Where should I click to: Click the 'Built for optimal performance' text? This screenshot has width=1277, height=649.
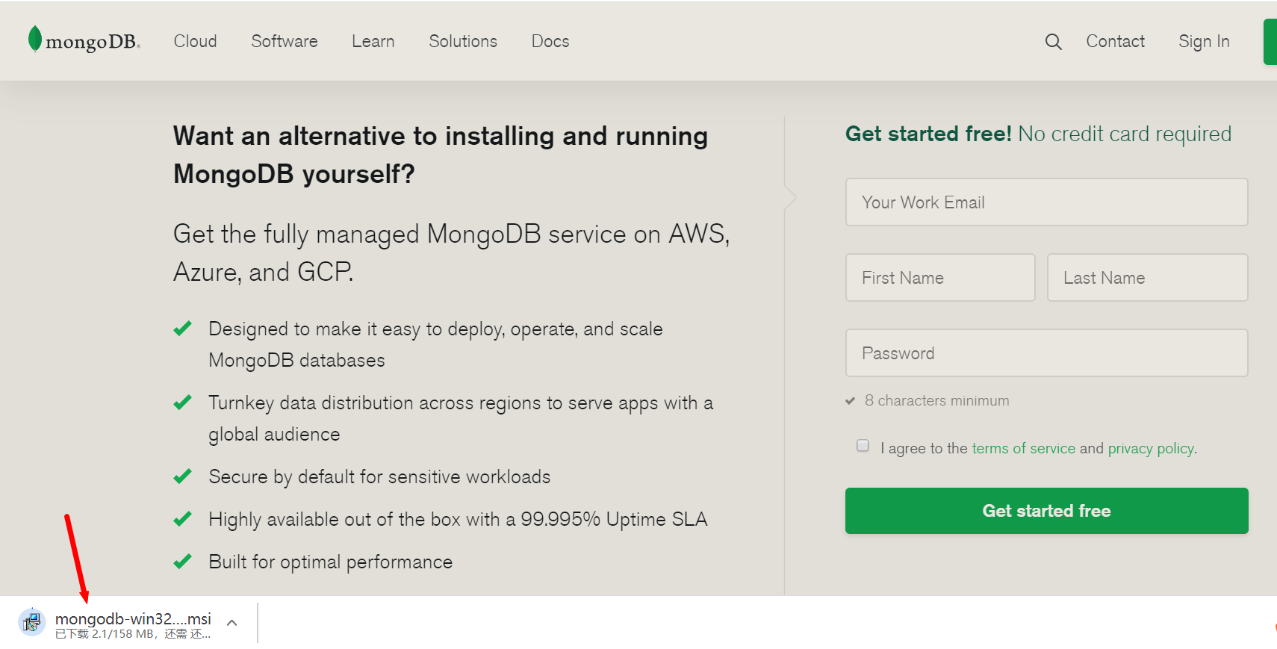pyautogui.click(x=330, y=562)
